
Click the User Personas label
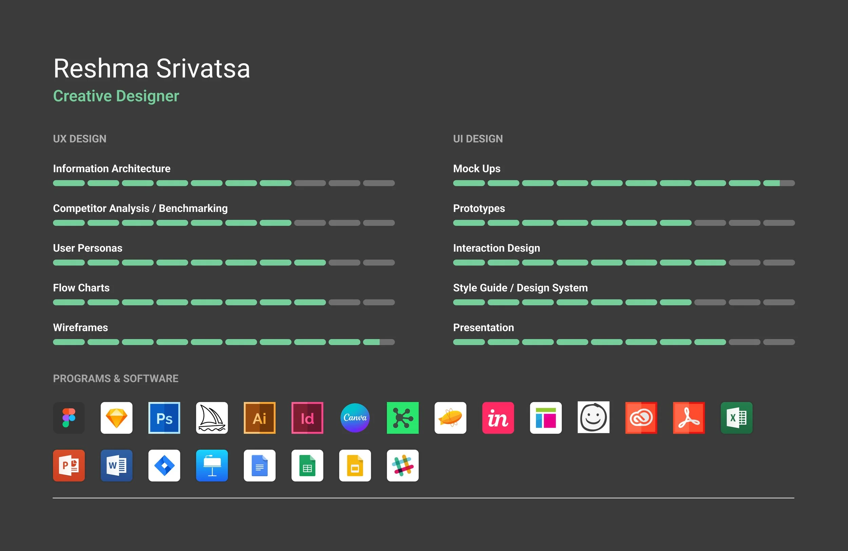click(88, 248)
